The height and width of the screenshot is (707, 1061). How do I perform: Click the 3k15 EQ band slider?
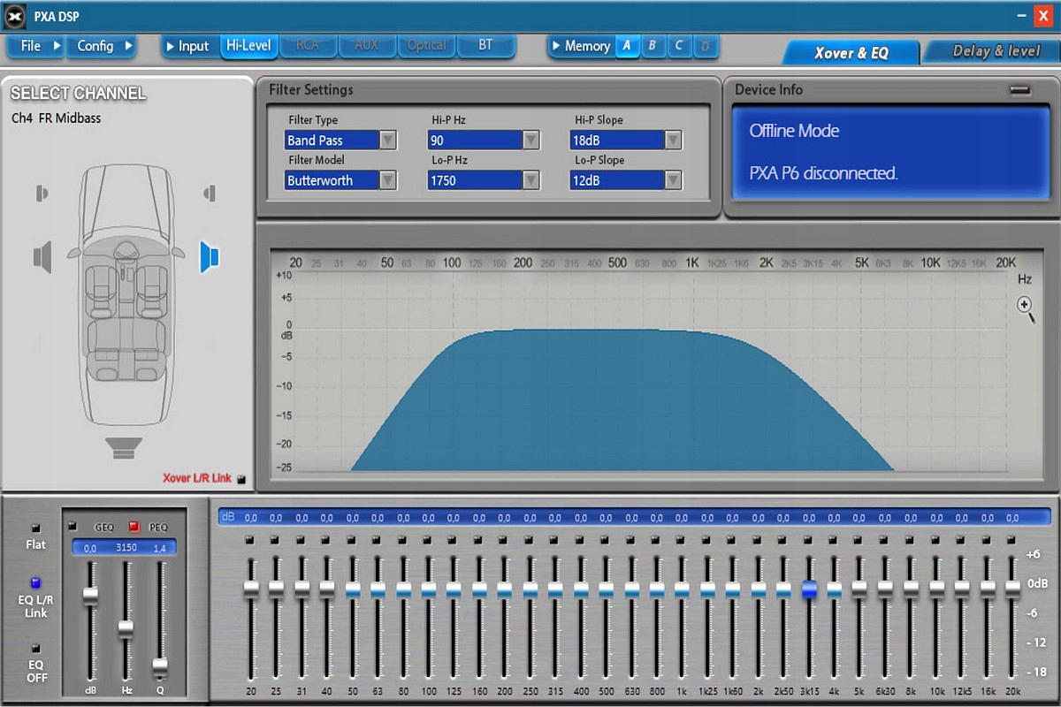[809, 589]
